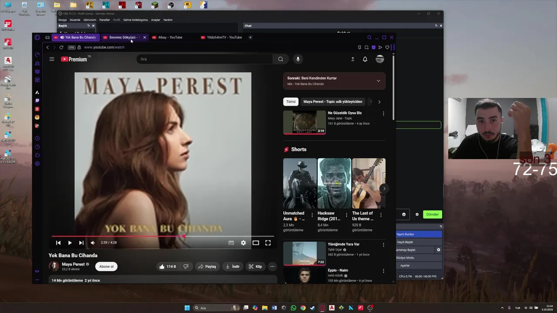The height and width of the screenshot is (313, 557).
Task: Toggle the VPN badge in address bar
Action: (72, 47)
